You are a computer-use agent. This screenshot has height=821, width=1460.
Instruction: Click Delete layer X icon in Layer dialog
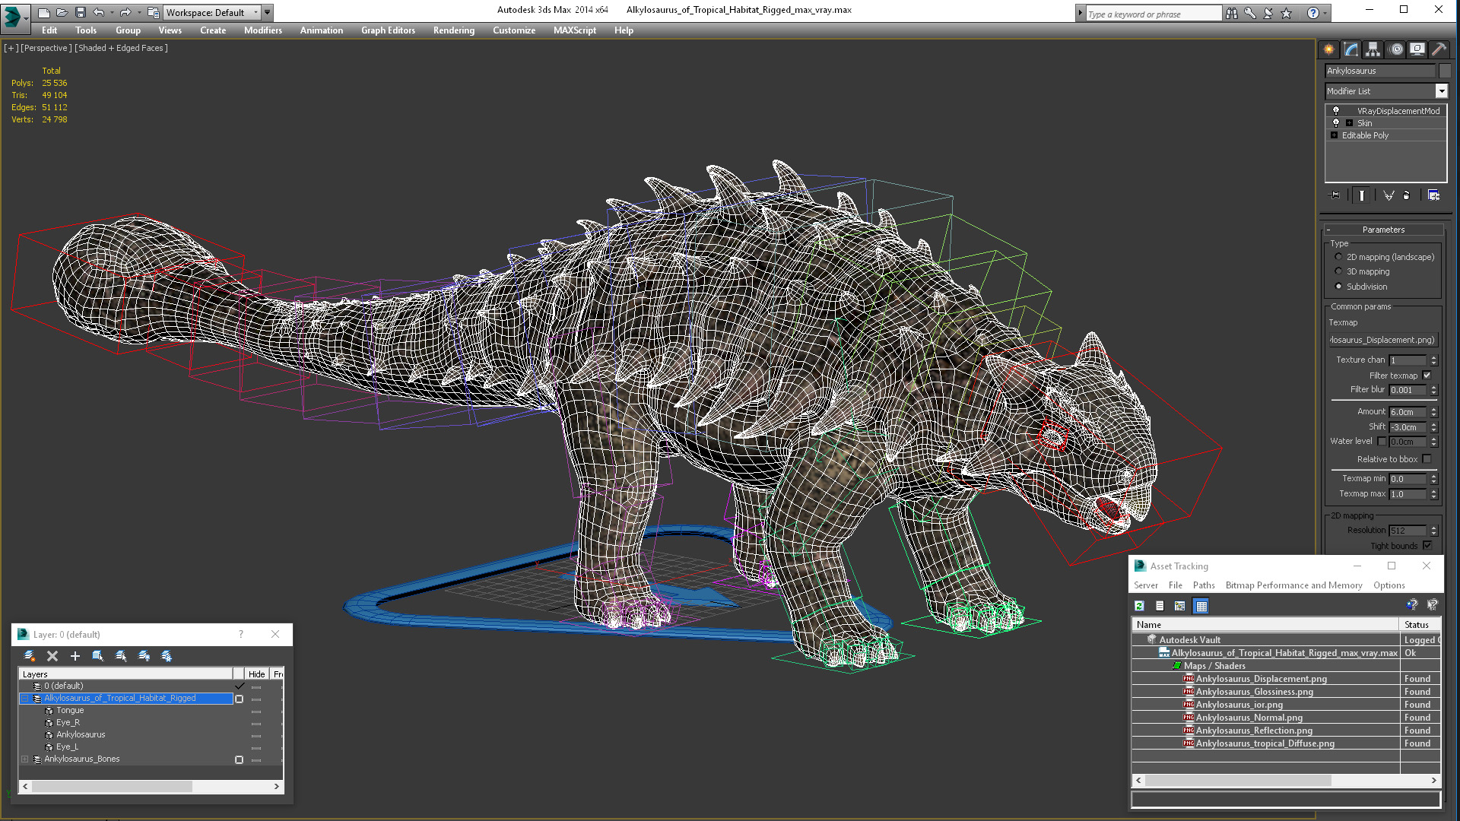[x=52, y=656]
